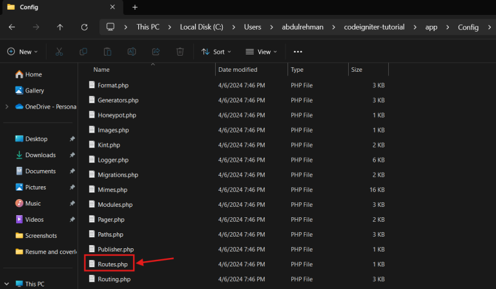496x289 pixels.
Task: Go up one folder level
Action: (60, 27)
